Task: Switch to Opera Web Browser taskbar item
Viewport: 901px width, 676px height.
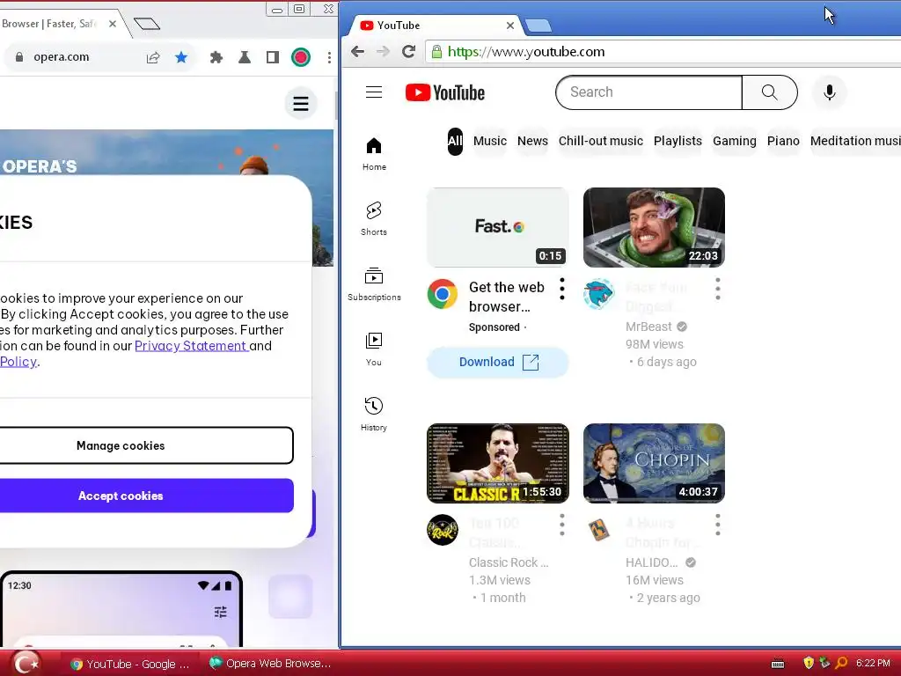Action: pyautogui.click(x=271, y=664)
